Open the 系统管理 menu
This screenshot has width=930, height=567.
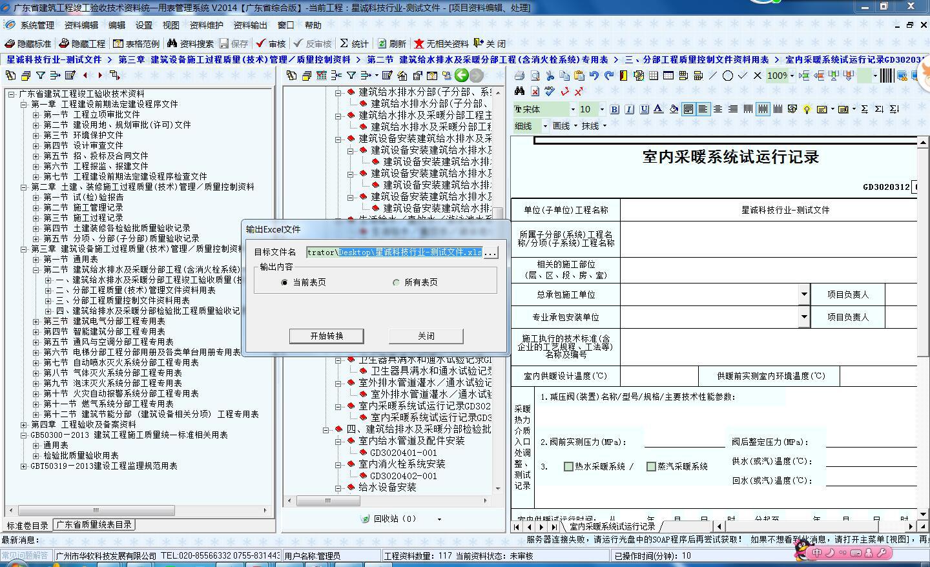(37, 25)
